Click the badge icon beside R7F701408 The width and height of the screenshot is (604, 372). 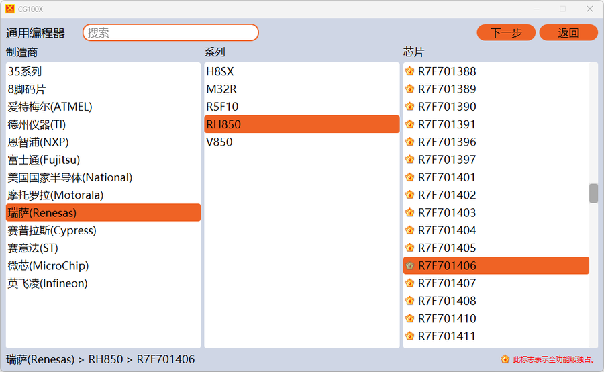point(410,301)
